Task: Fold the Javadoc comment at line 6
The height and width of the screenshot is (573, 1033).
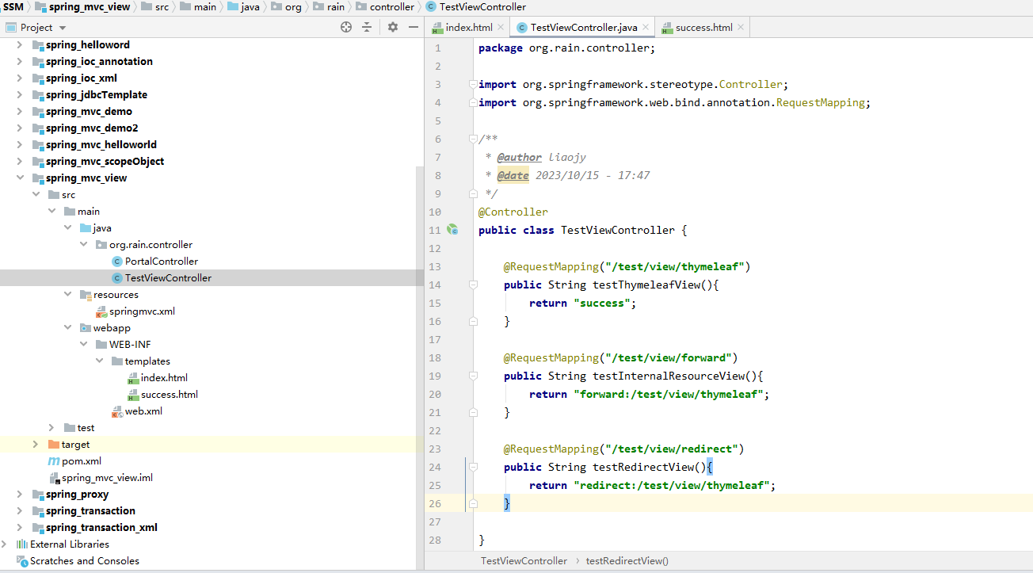Action: [473, 139]
